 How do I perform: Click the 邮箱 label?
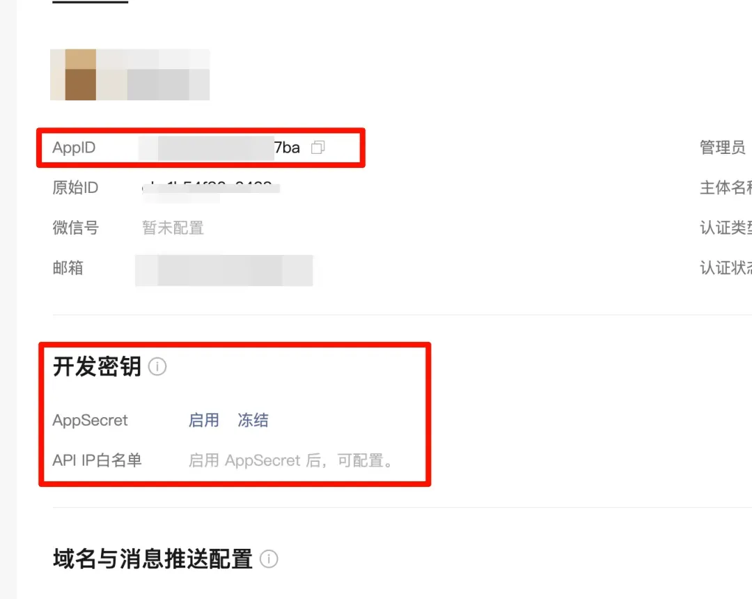[68, 267]
